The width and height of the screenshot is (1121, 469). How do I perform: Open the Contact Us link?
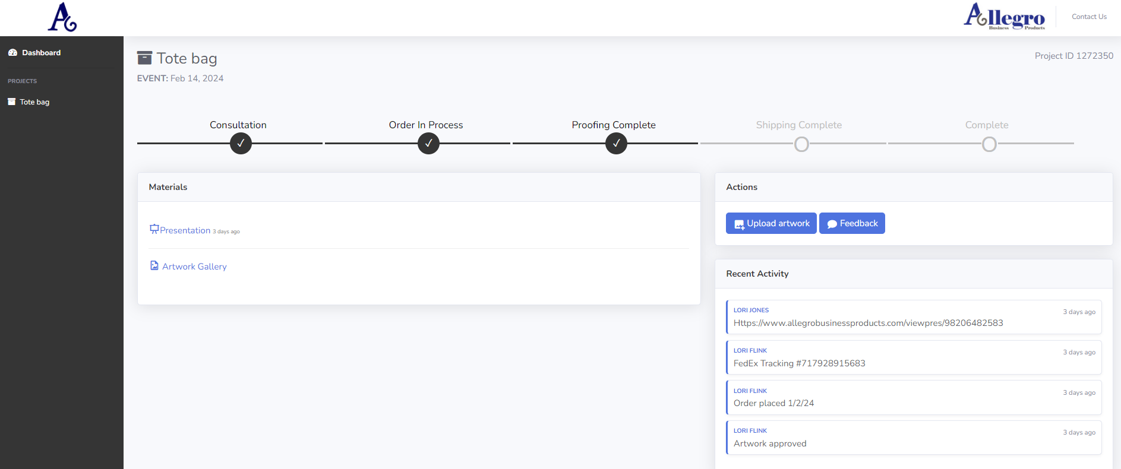1089,17
